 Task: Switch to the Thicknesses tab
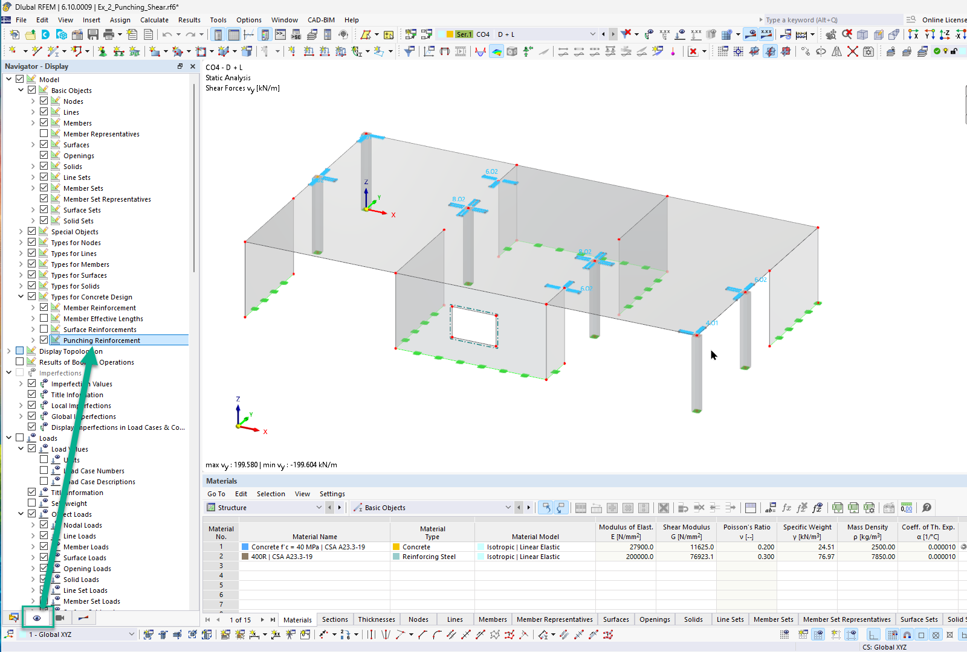coord(377,619)
